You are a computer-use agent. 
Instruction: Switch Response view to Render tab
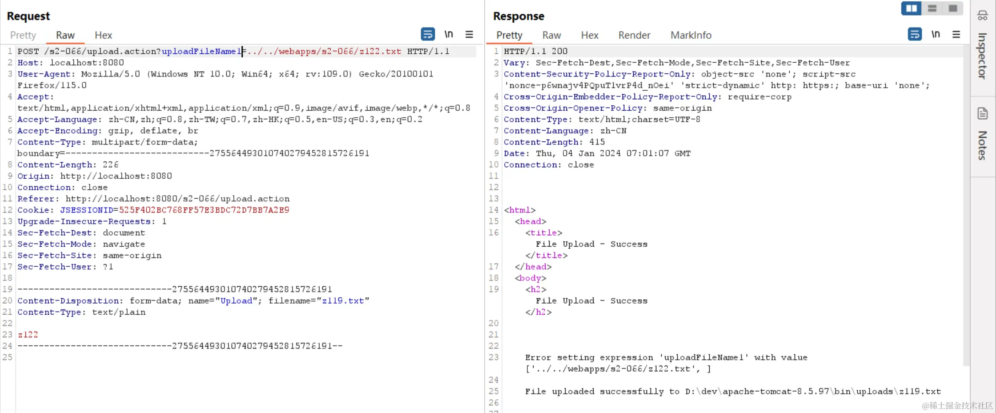click(634, 35)
